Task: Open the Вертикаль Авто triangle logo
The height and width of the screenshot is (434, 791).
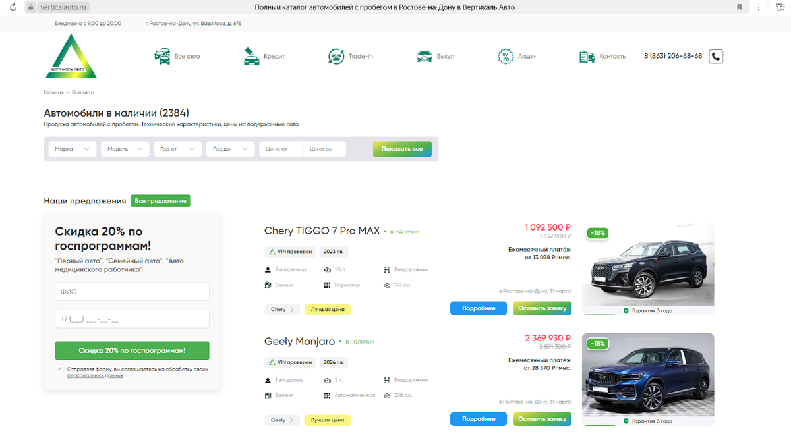Action: click(71, 57)
